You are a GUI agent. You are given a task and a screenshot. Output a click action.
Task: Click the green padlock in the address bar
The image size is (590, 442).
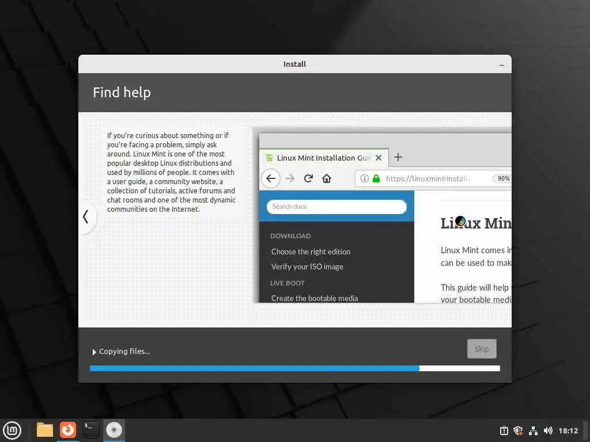pyautogui.click(x=376, y=178)
